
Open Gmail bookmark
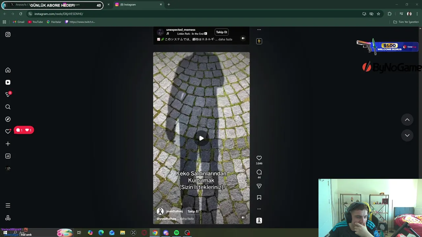[18, 22]
